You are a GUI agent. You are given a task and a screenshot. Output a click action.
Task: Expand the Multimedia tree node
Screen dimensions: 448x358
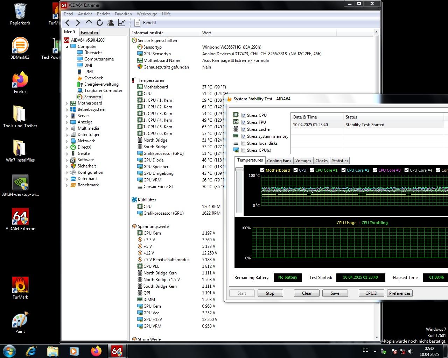[67, 128]
